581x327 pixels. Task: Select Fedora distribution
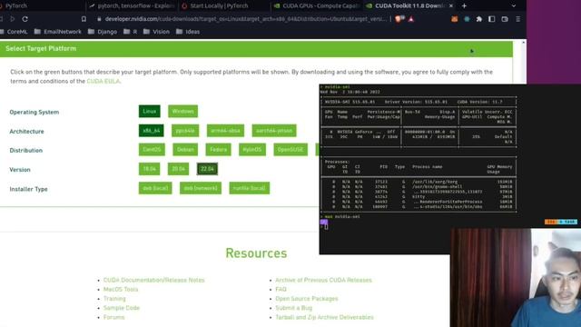(x=218, y=149)
